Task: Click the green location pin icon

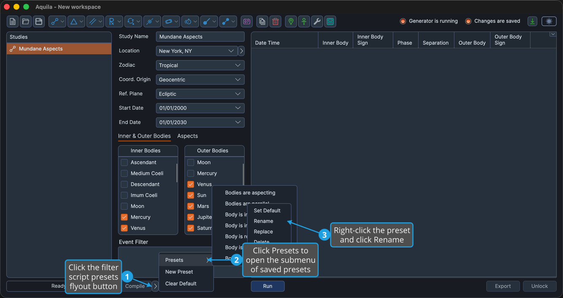Action: tap(291, 21)
